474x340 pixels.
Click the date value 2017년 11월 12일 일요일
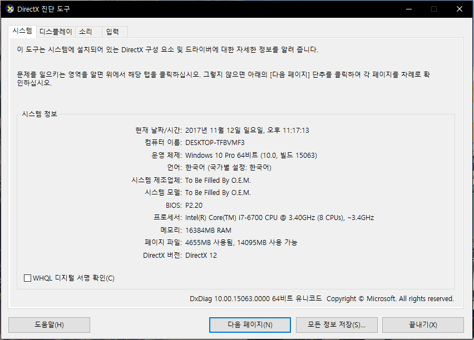pos(224,130)
